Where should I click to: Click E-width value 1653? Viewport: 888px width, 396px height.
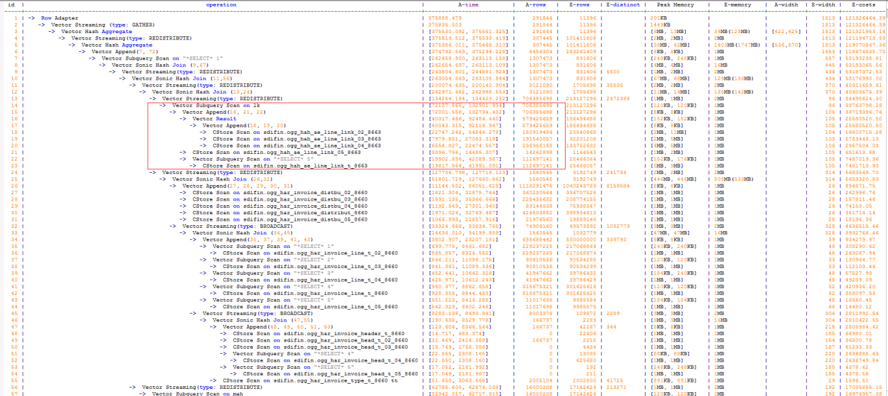(829, 51)
